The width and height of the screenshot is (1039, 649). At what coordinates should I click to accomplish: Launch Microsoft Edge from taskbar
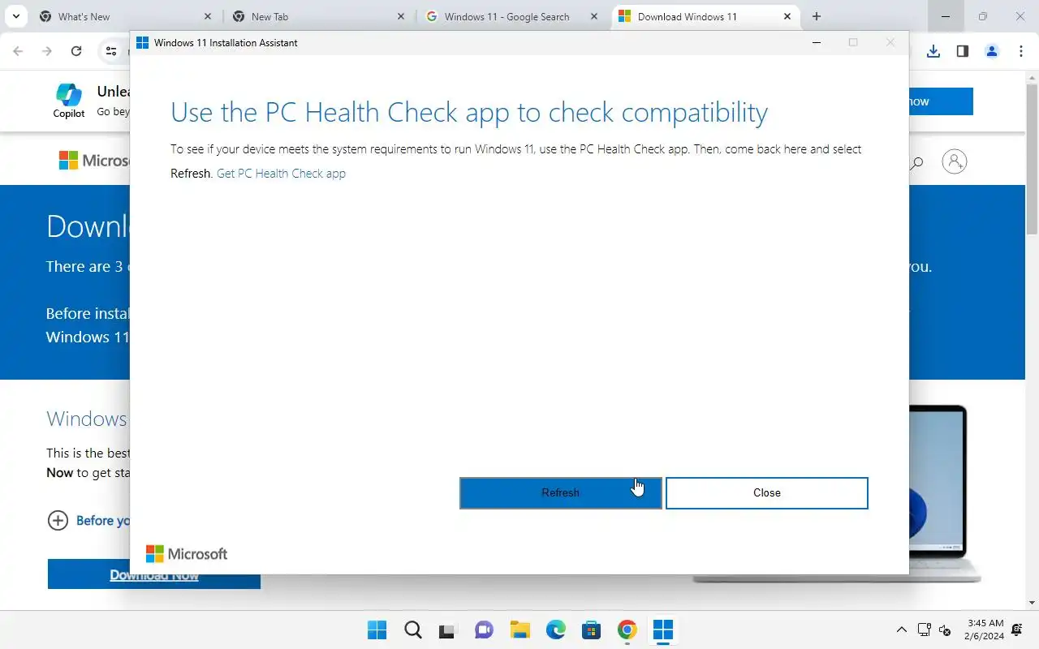click(556, 630)
